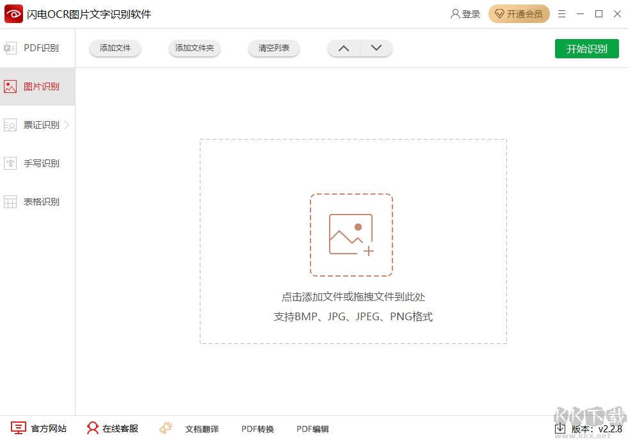The width and height of the screenshot is (628, 440).
Task: Open the hamburger main menu
Action: coord(561,14)
